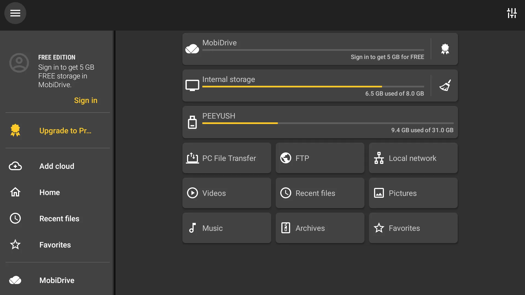This screenshot has height=295, width=525.
Task: Click the sidebar MobiDrive cloud icon
Action: (15, 280)
